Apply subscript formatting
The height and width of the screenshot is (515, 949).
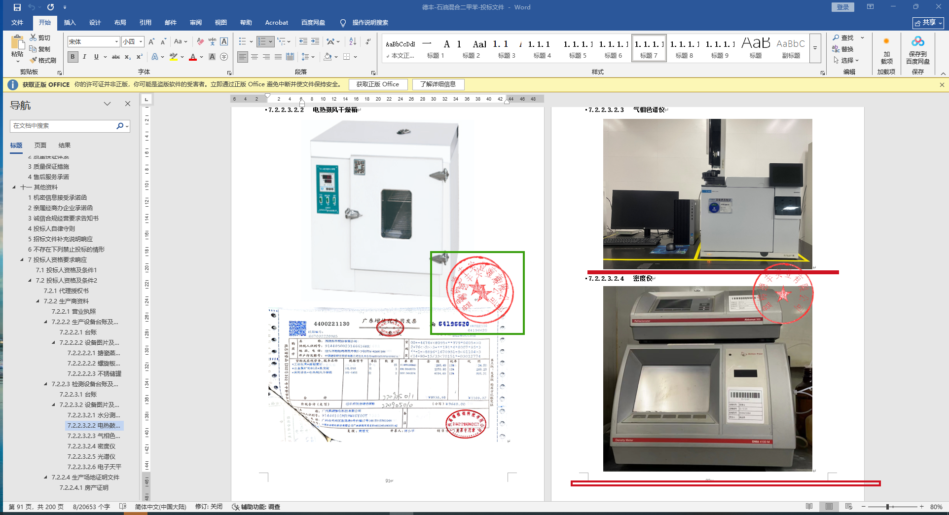point(128,57)
